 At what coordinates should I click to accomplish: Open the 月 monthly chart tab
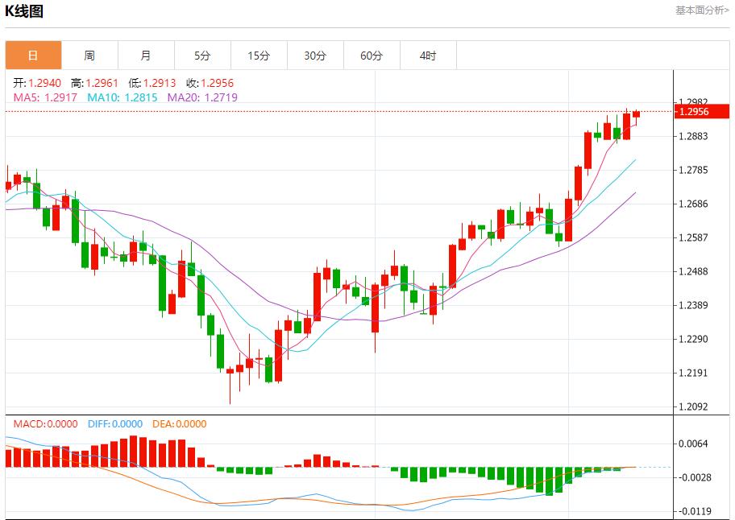coord(146,56)
